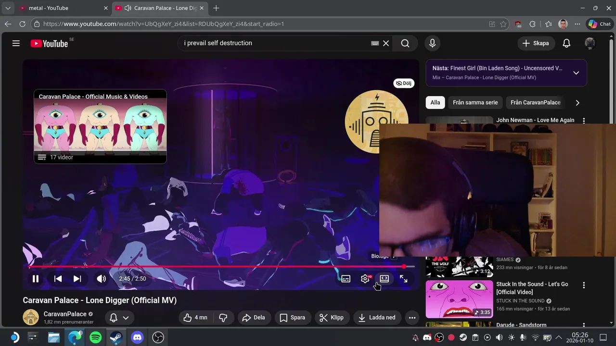Go back in browser

(x=8, y=24)
